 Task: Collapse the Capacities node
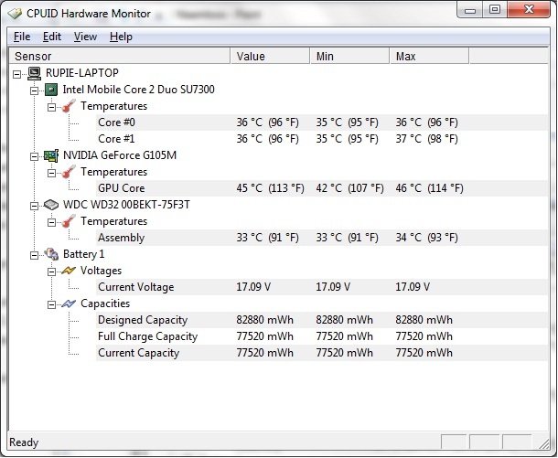coord(51,304)
